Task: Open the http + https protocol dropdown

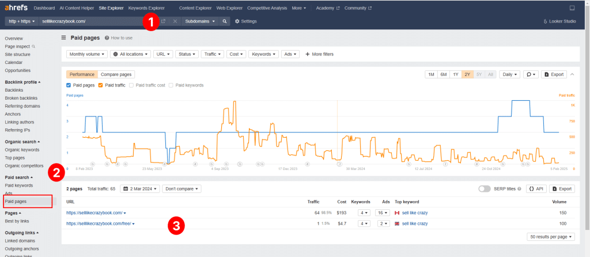Action: point(21,21)
